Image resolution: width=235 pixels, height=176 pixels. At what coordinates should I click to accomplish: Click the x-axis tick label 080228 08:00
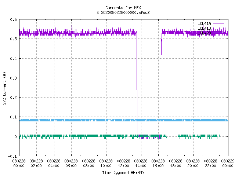tap(89, 164)
